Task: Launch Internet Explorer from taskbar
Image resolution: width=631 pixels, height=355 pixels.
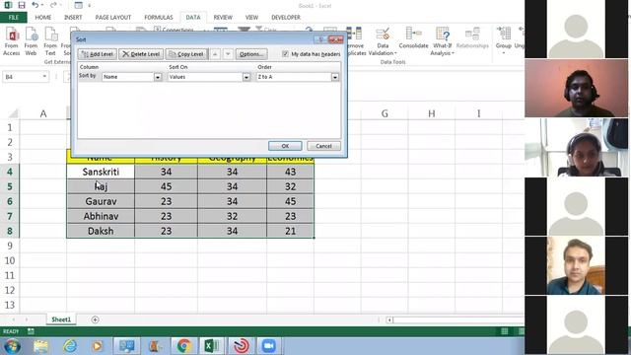Action: pyautogui.click(x=70, y=346)
